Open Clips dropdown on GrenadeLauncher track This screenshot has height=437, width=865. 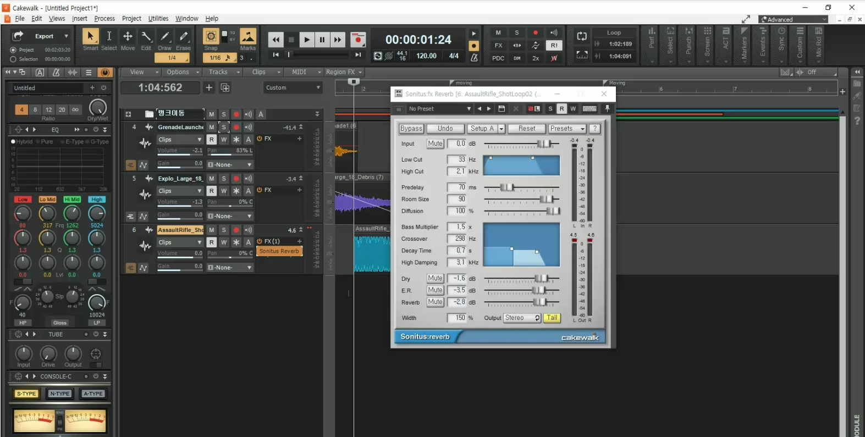(180, 140)
